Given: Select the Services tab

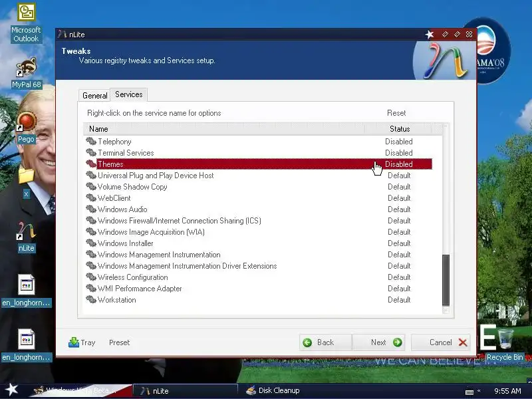Looking at the screenshot, I should click(x=128, y=94).
